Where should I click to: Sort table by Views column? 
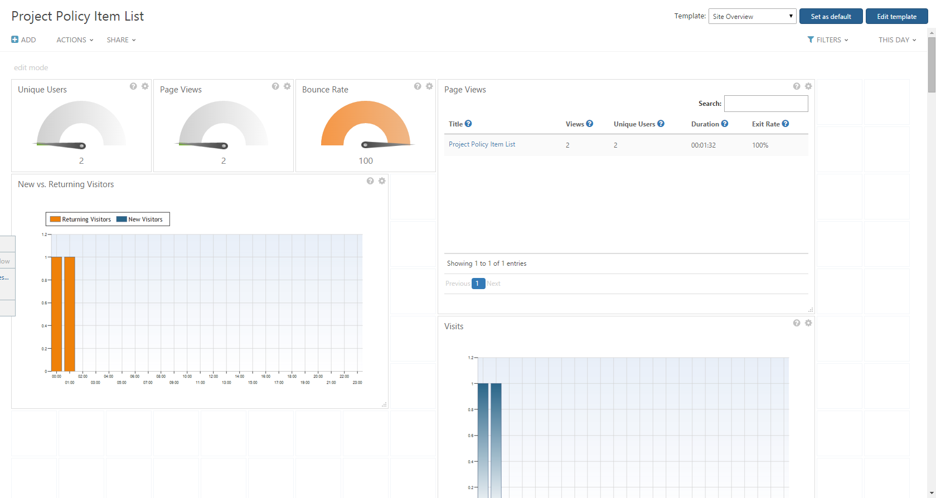[x=575, y=124]
